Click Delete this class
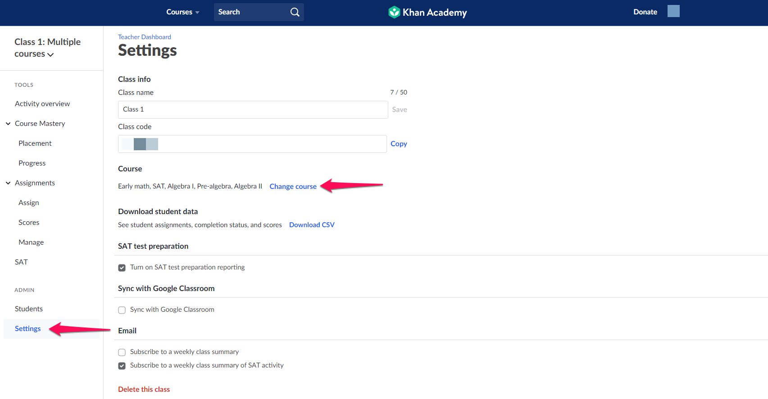The image size is (768, 399). click(x=144, y=390)
